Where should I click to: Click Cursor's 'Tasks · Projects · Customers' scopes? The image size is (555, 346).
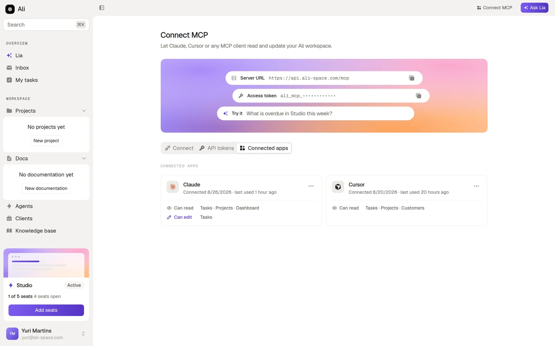395,208
